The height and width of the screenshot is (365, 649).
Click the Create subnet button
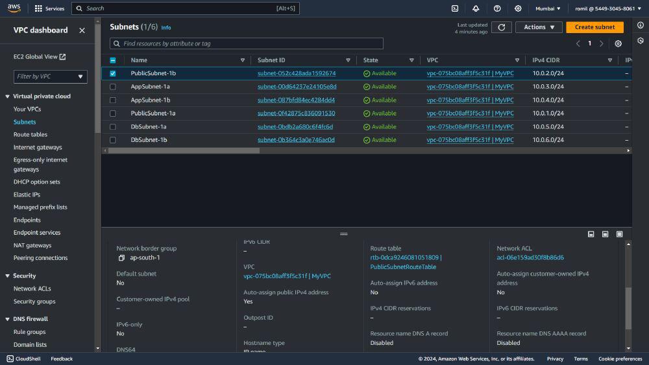coord(594,27)
